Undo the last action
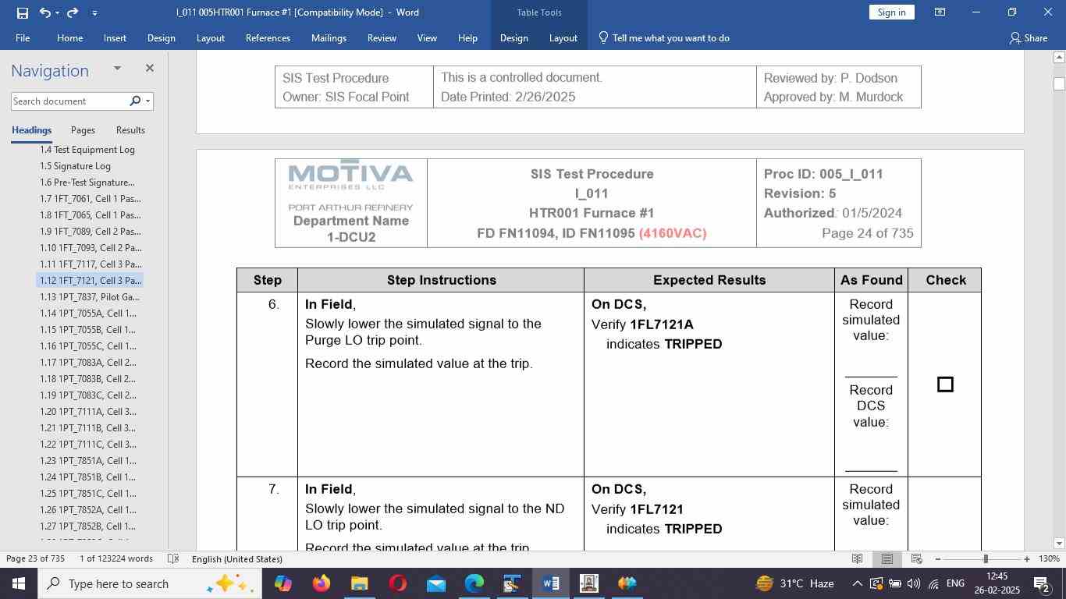Image resolution: width=1066 pixels, height=599 pixels. (x=45, y=12)
